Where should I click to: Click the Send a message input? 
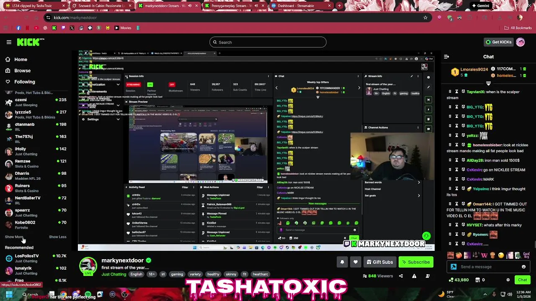489,267
